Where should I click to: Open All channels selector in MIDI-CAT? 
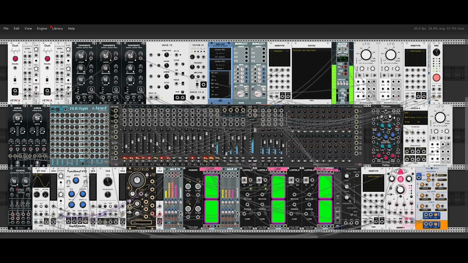coord(220,57)
